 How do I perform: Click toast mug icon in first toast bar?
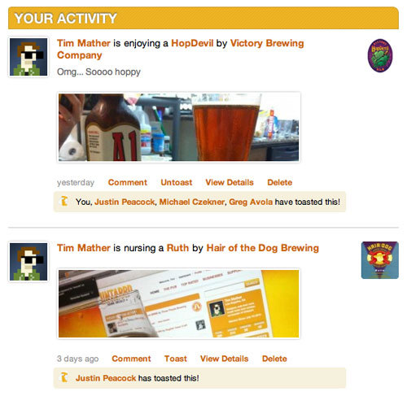point(64,201)
